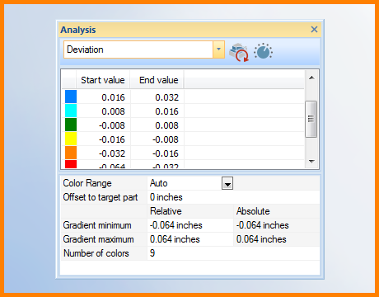Click the Gradient maximum label

[98, 239]
